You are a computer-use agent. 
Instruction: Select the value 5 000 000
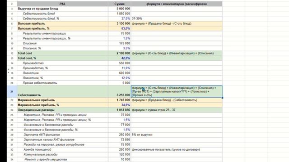pyautogui.click(x=119, y=9)
